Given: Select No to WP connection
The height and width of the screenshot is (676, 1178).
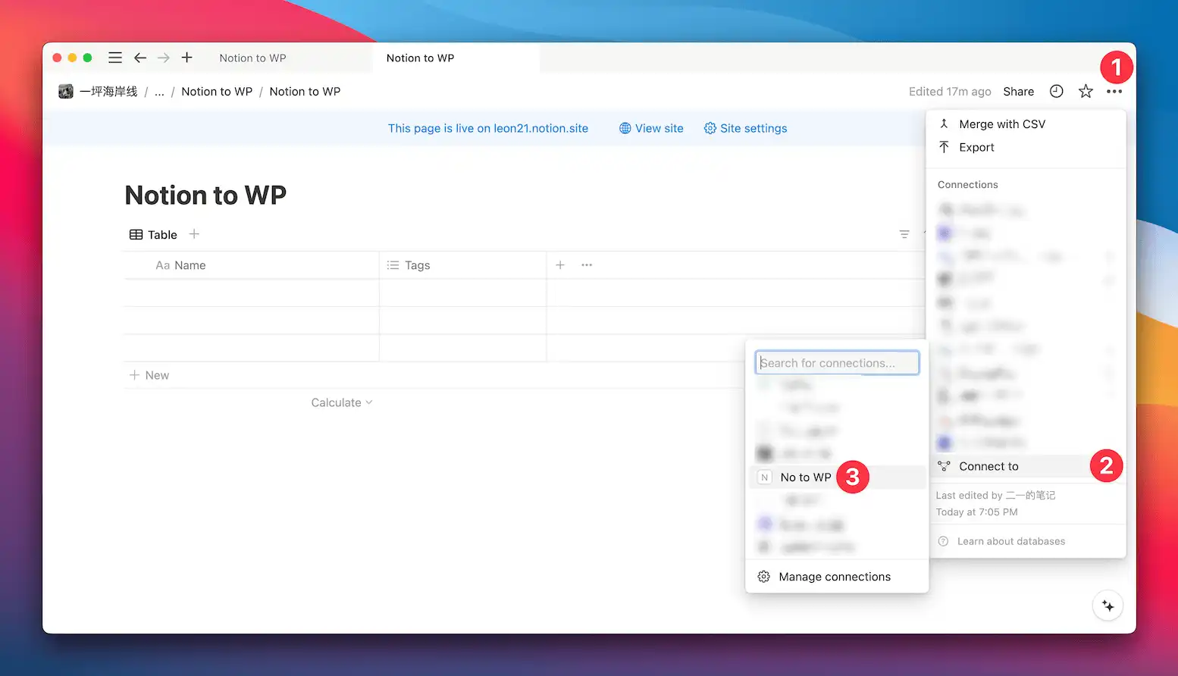Looking at the screenshot, I should [805, 477].
